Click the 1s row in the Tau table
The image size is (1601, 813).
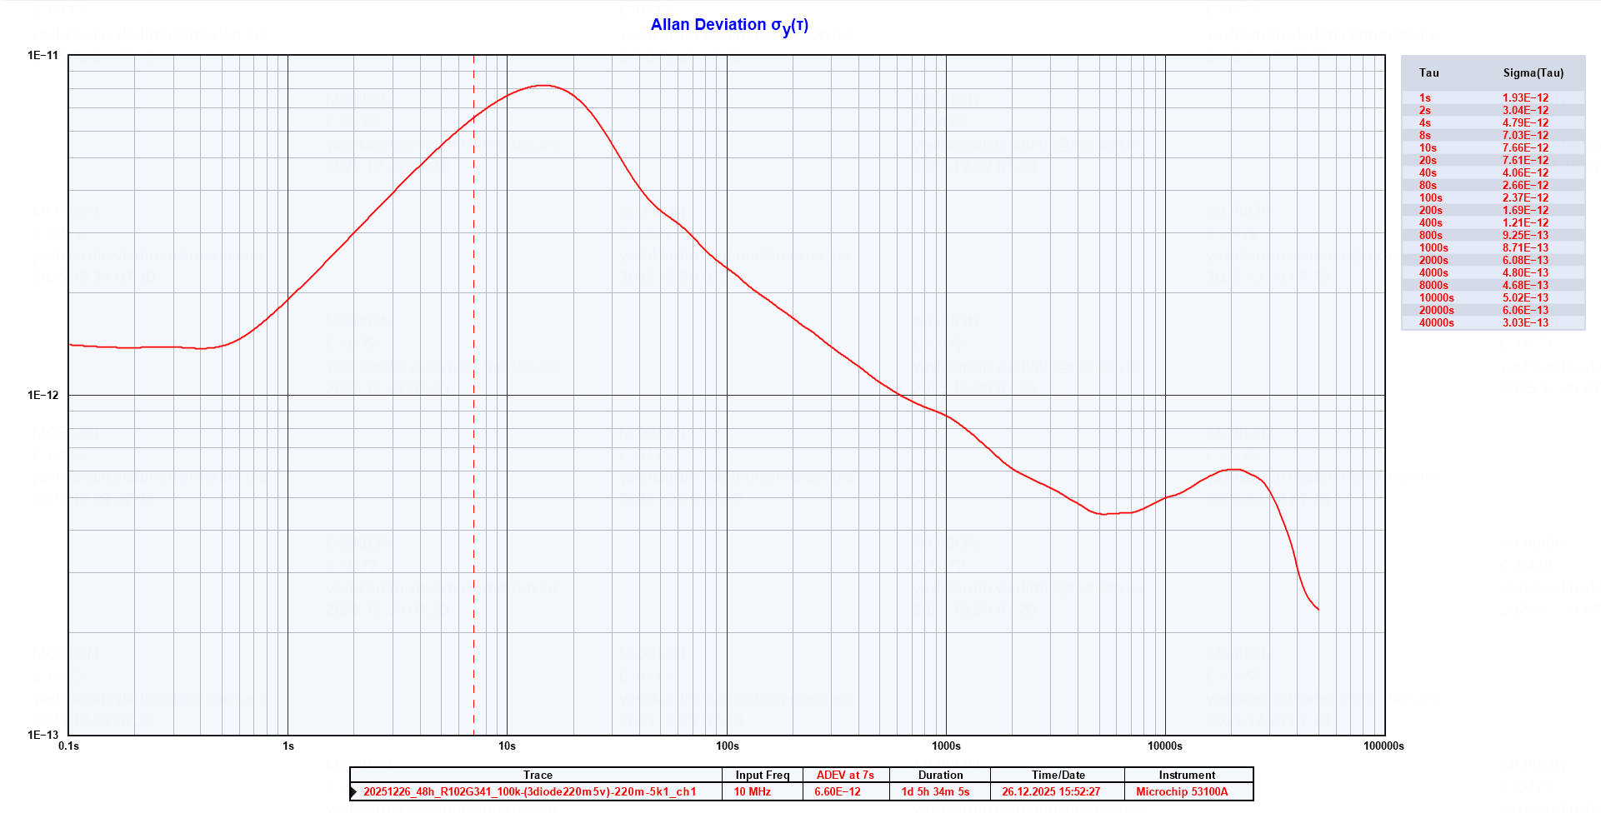pyautogui.click(x=1425, y=97)
